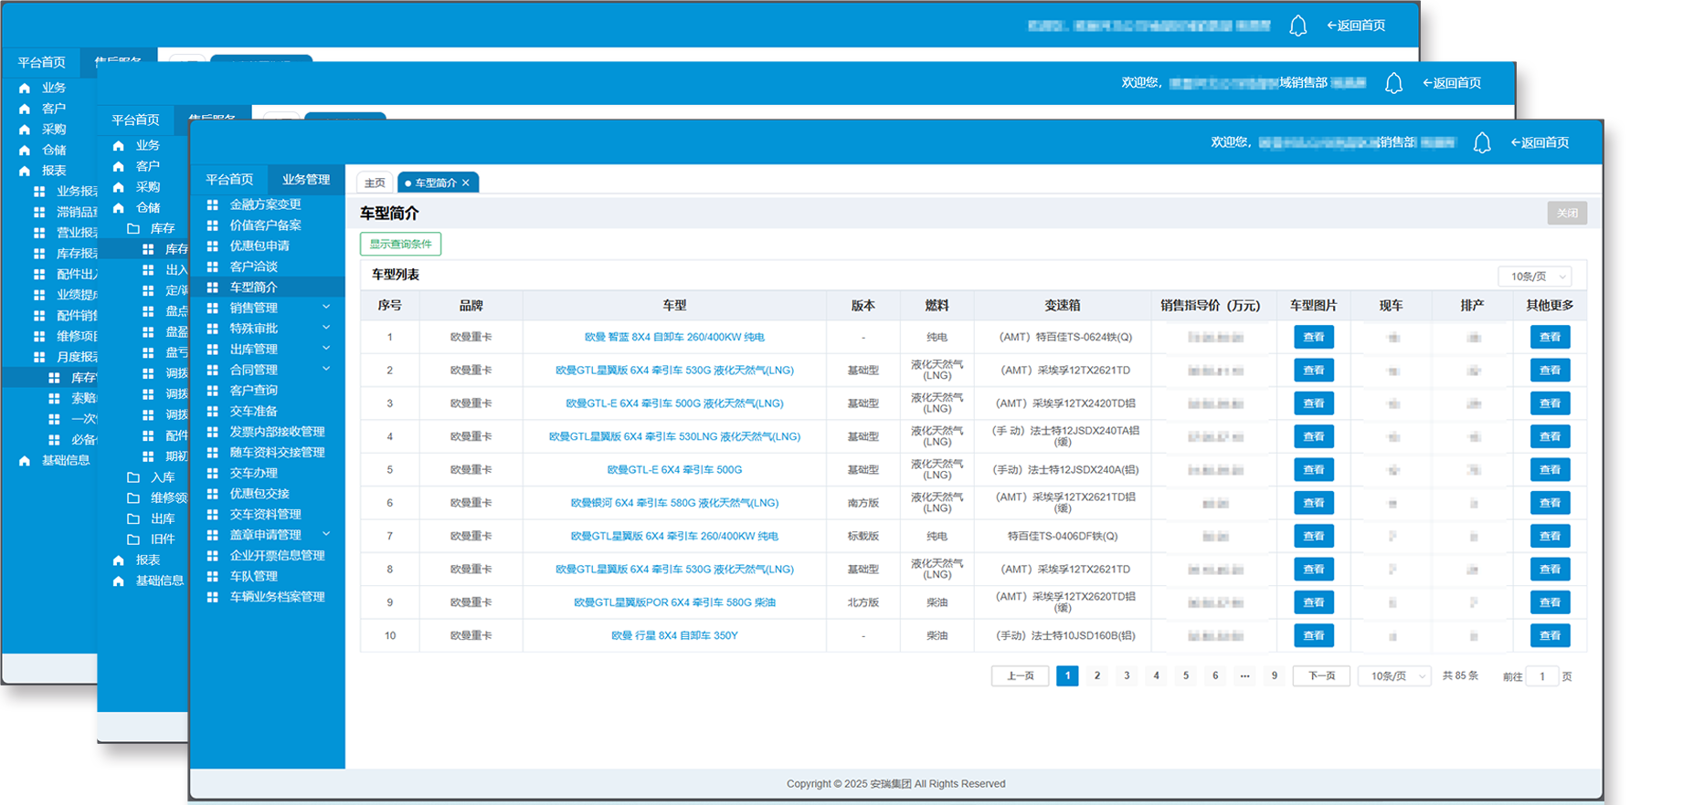Click the grid icon beside 金融方案变更
1683x805 pixels.
213,204
